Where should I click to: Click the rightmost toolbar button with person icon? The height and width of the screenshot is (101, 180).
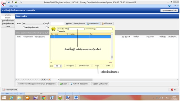click(x=107, y=24)
